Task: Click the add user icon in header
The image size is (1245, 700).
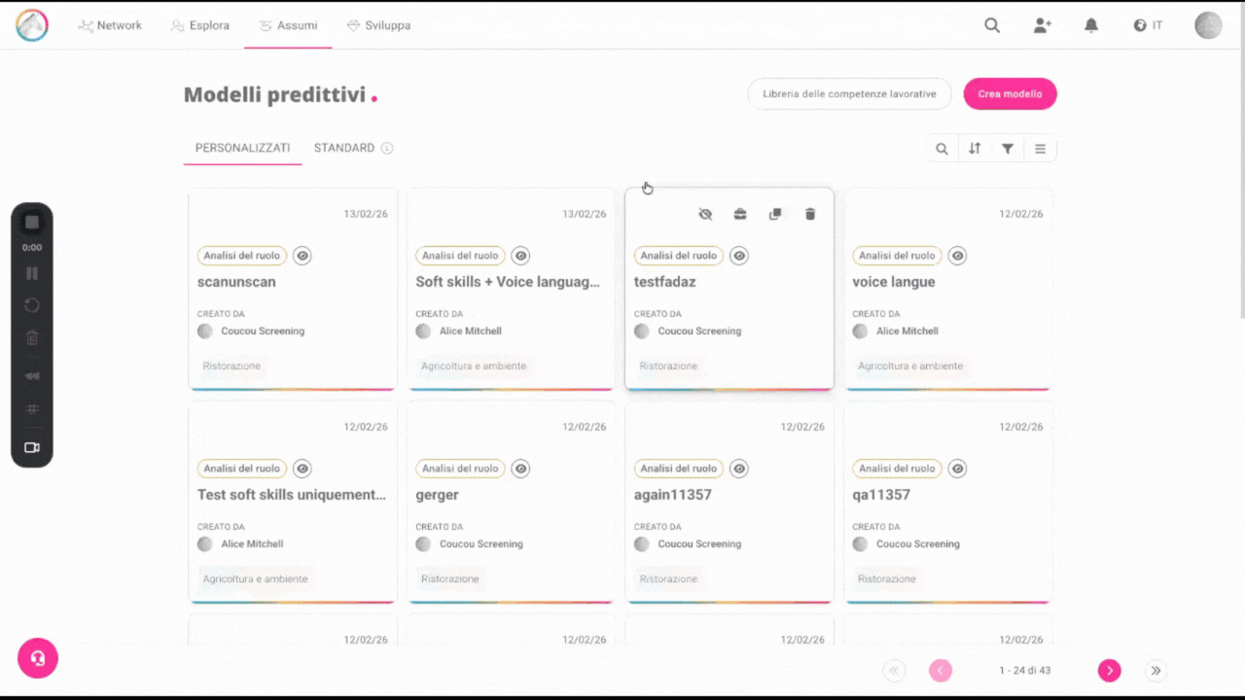Action: click(1042, 25)
